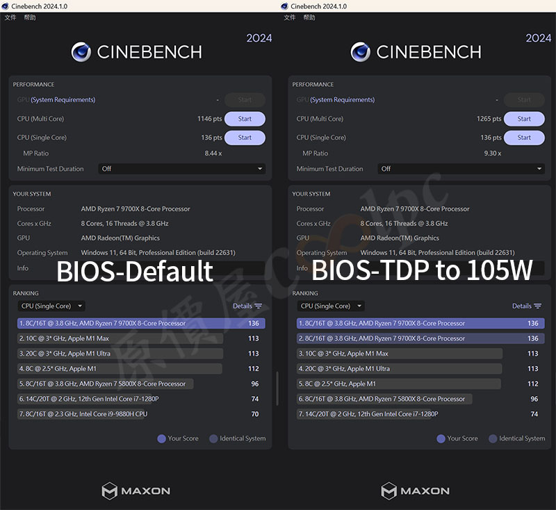Image resolution: width=556 pixels, height=510 pixels.
Task: Select the Apple M1 Max ranking row in the right window
Action: [420, 354]
